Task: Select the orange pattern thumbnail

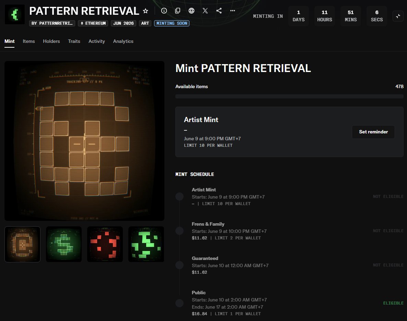Action: pyautogui.click(x=23, y=244)
